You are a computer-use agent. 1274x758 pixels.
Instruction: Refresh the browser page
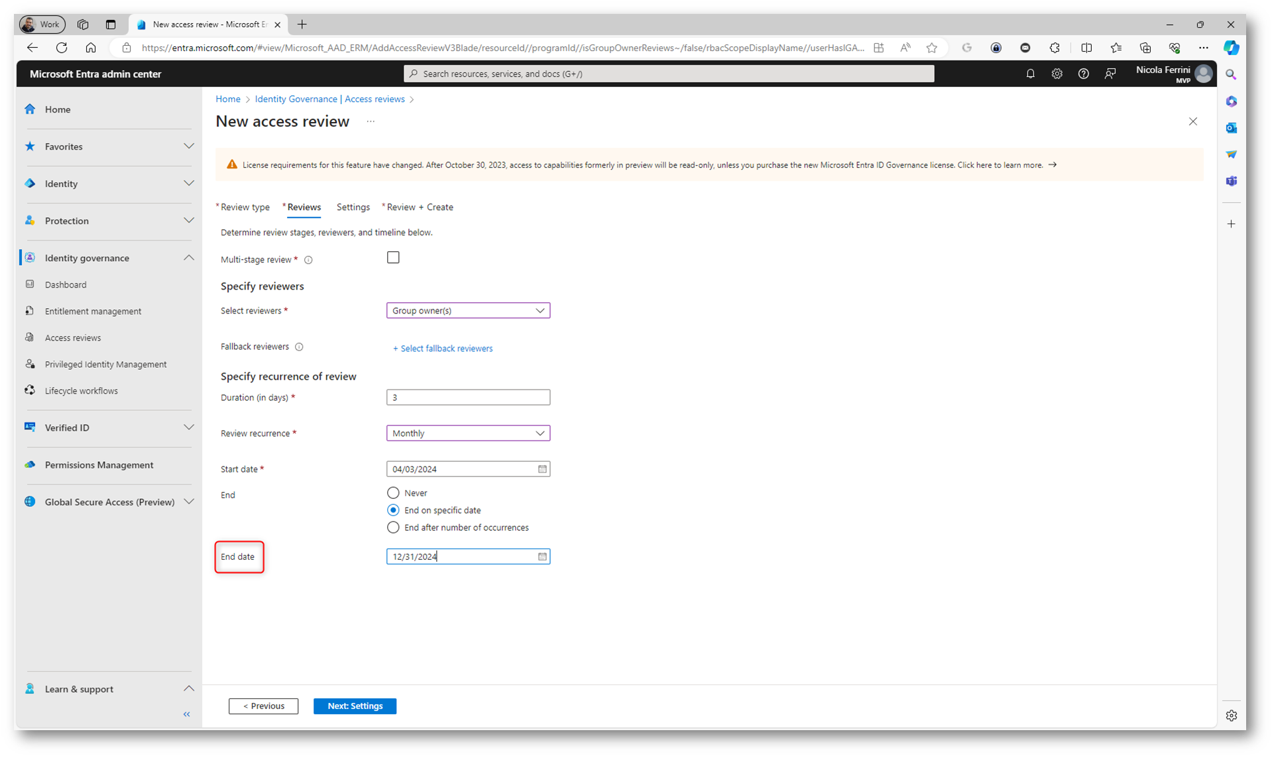[62, 48]
